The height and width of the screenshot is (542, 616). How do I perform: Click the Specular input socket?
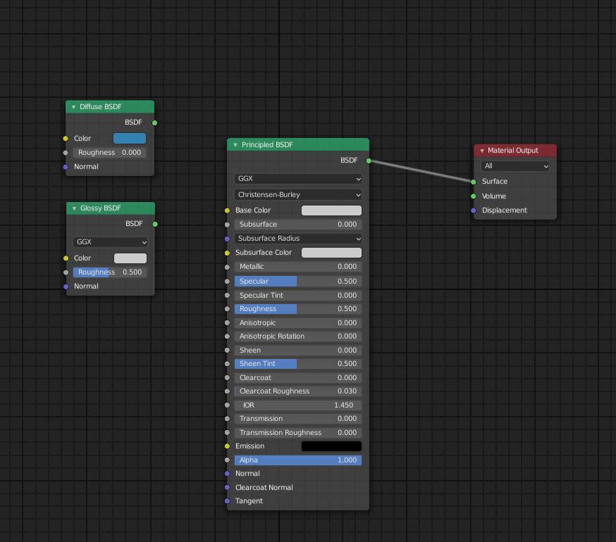point(227,282)
